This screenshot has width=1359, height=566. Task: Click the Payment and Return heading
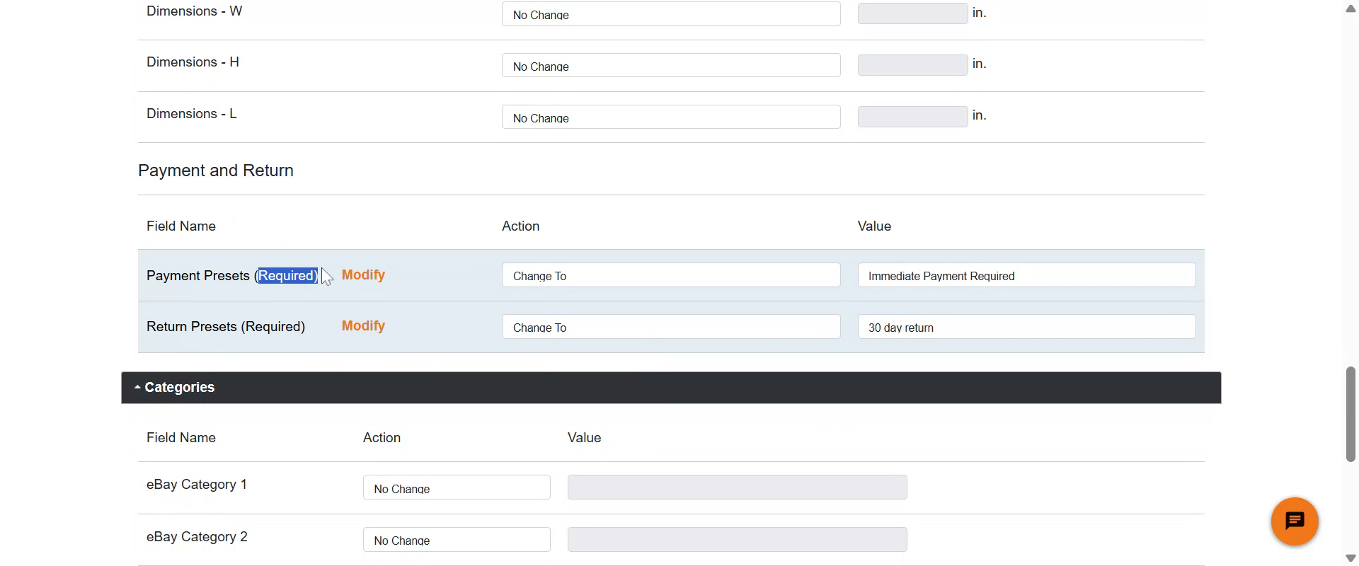216,171
